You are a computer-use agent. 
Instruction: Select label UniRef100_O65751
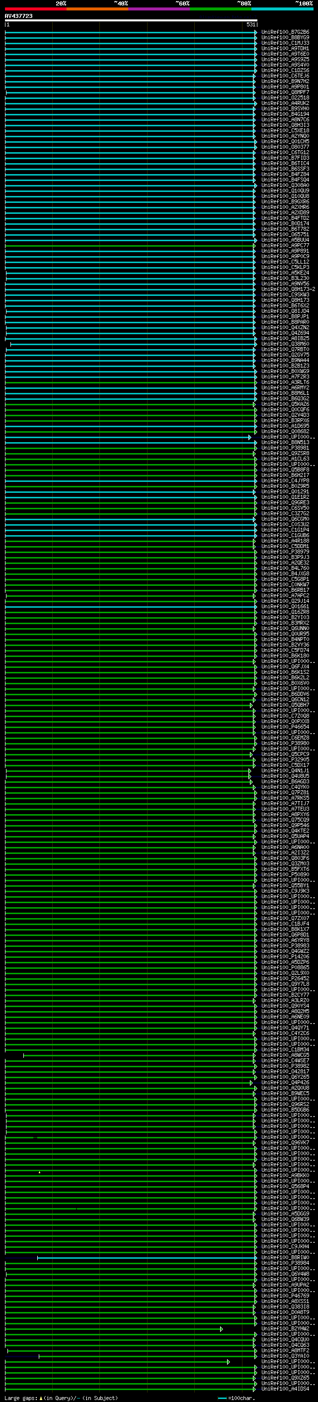point(285,235)
